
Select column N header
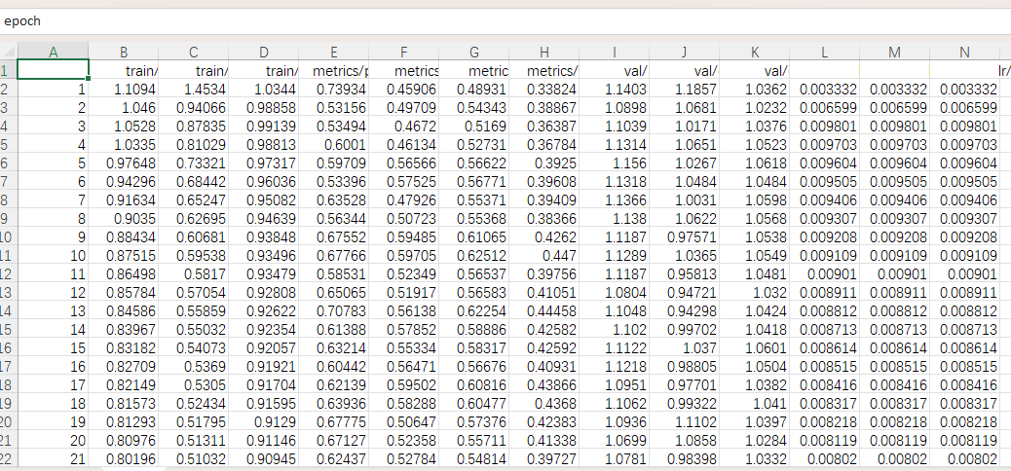[964, 52]
